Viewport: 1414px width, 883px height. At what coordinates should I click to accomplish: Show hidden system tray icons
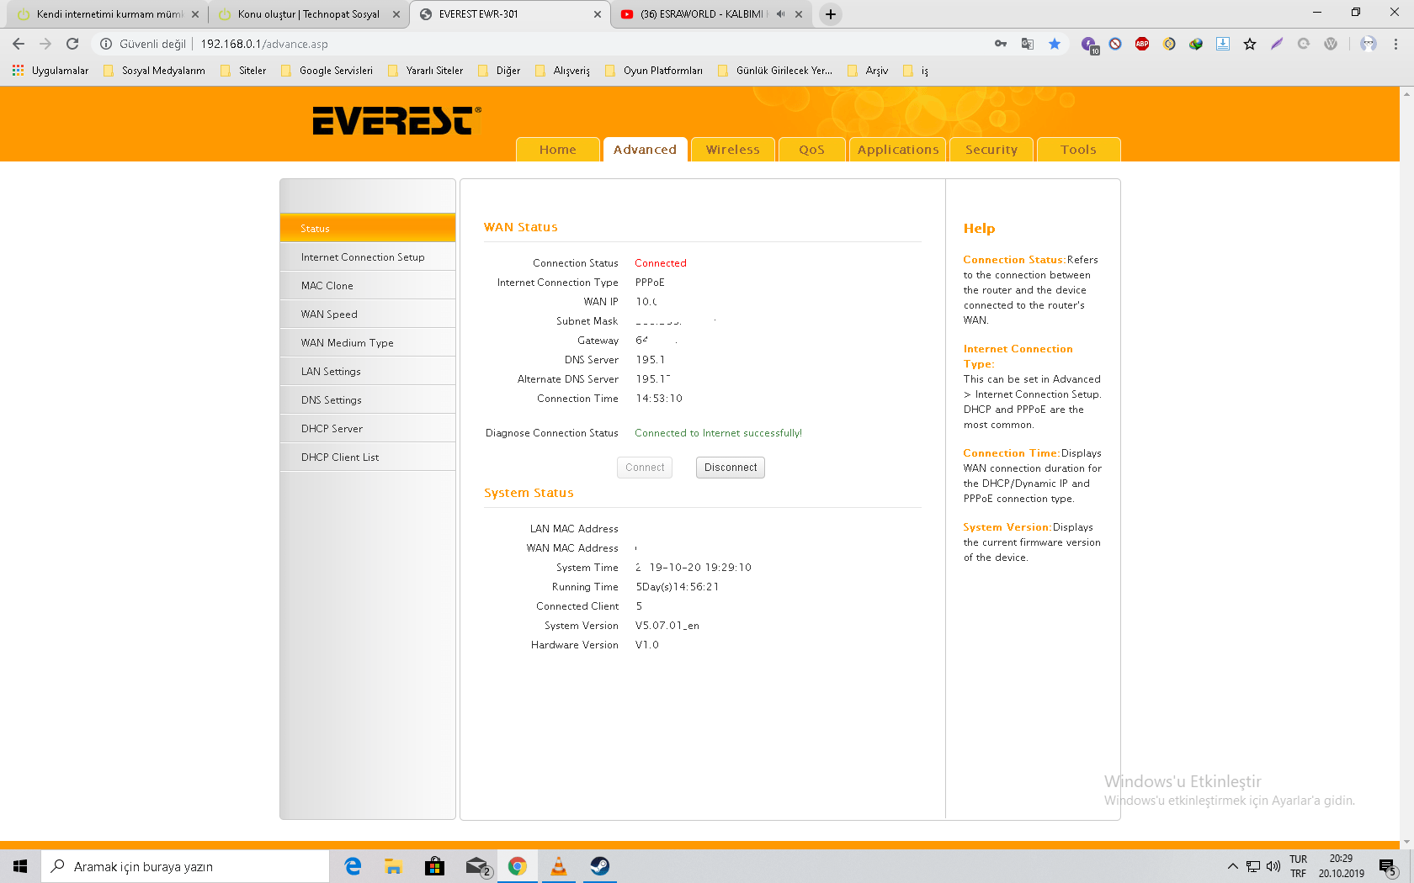pyautogui.click(x=1233, y=866)
